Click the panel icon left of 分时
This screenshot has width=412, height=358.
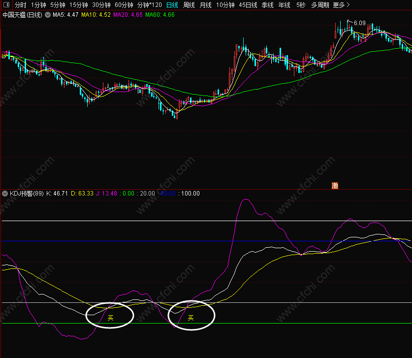pos(6,5)
